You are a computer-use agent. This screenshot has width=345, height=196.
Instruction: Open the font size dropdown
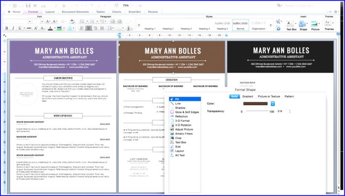[42, 22]
